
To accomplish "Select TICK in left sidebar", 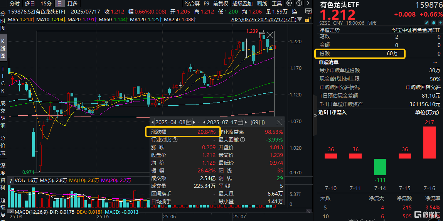I will pyautogui.click(x=3, y=80).
